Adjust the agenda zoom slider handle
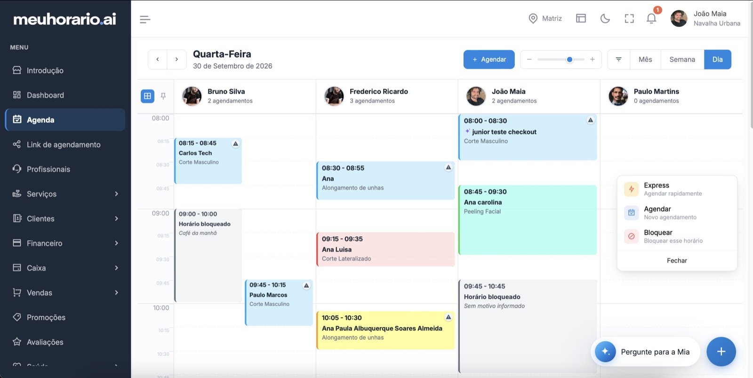The width and height of the screenshot is (753, 378). [569, 59]
